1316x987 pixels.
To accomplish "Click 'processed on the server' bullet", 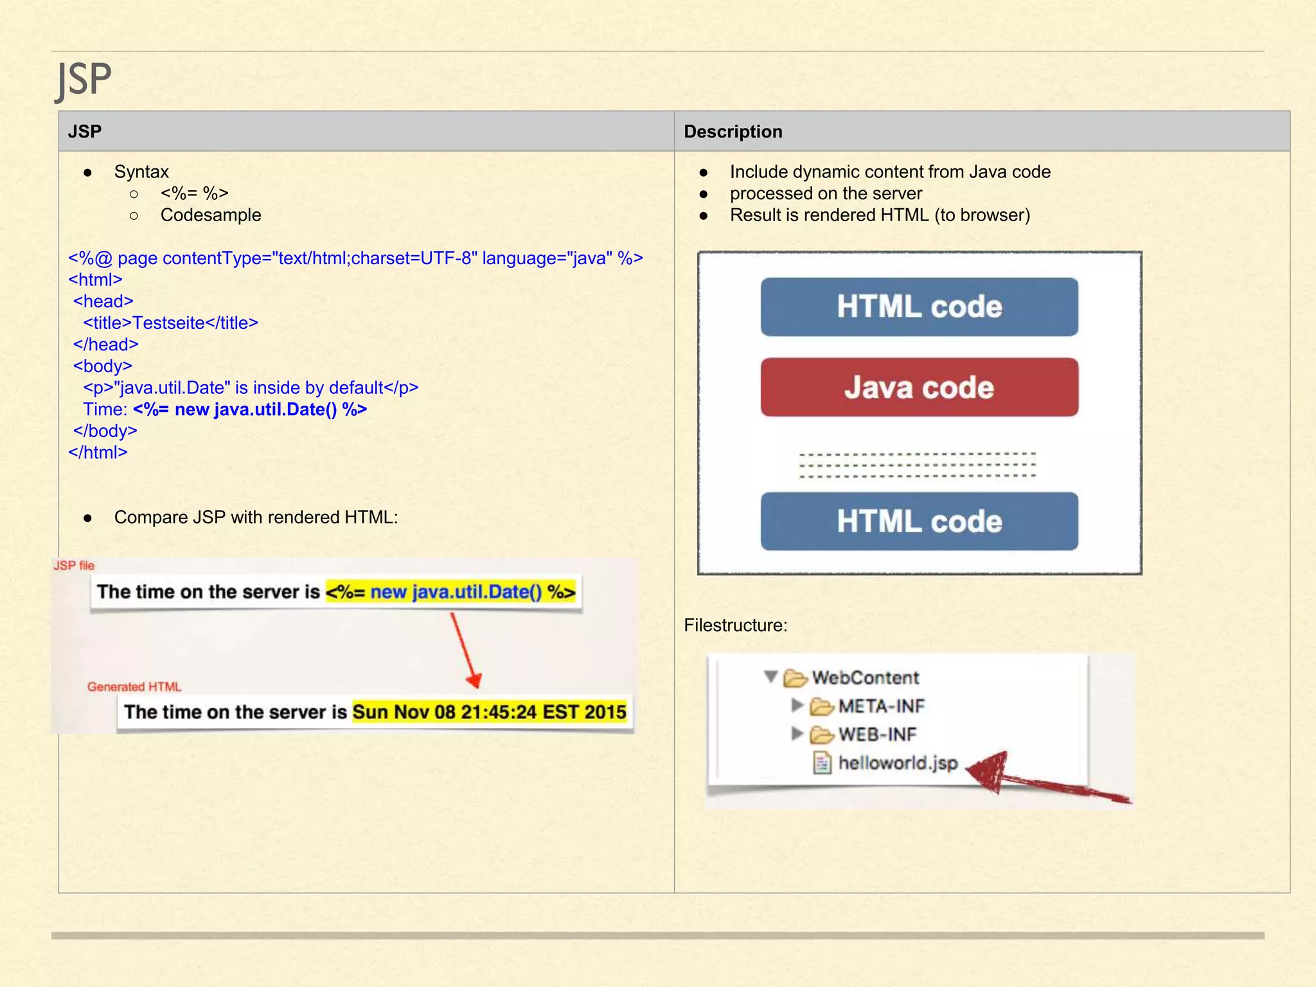I will click(x=826, y=193).
